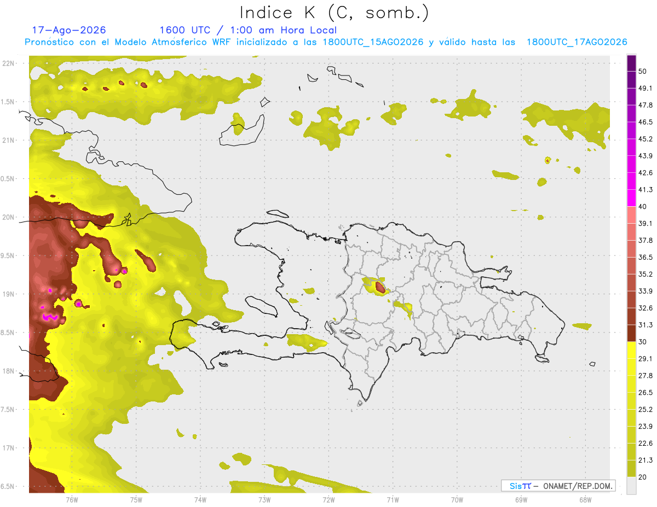Viewport: 657px width, 507px height.
Task: Click the colorbar value "31.3"
Action: pos(645,325)
